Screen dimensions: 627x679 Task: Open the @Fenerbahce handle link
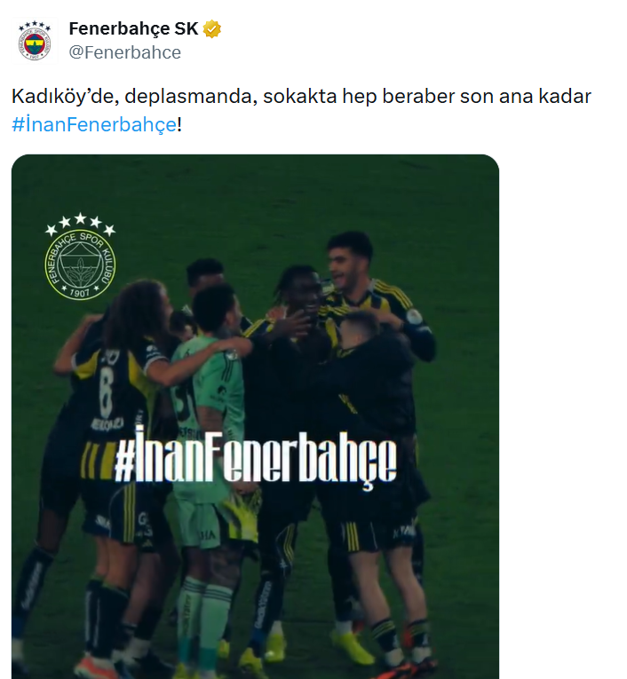click(x=125, y=52)
